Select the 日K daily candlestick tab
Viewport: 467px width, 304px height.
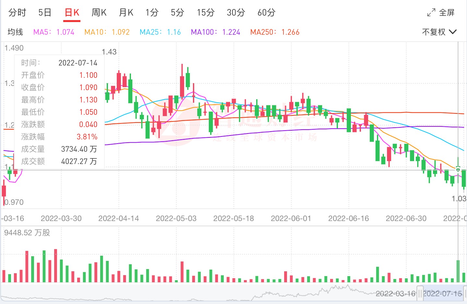click(x=72, y=13)
